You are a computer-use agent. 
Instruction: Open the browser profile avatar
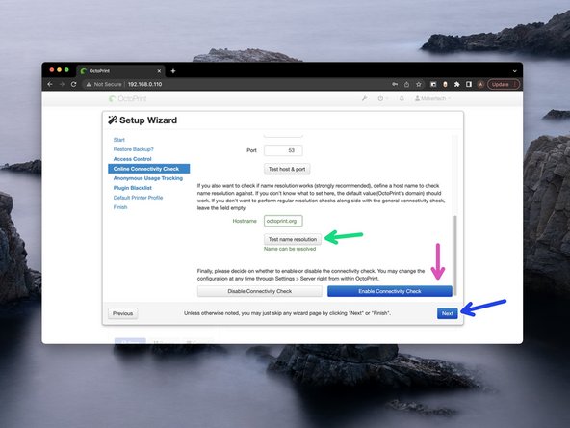pyautogui.click(x=480, y=84)
